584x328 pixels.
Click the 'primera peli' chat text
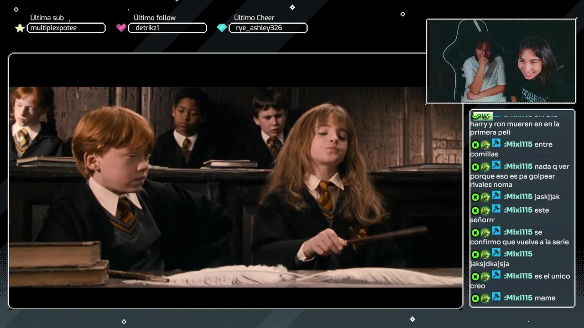(x=490, y=133)
